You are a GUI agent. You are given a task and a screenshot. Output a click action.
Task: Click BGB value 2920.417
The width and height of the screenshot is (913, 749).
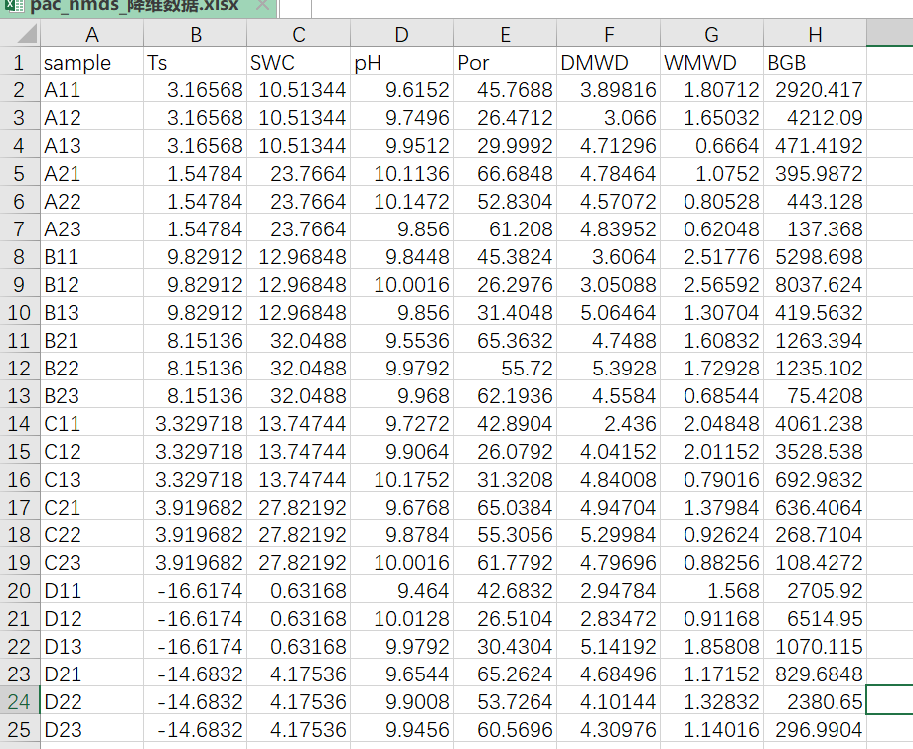click(x=815, y=89)
